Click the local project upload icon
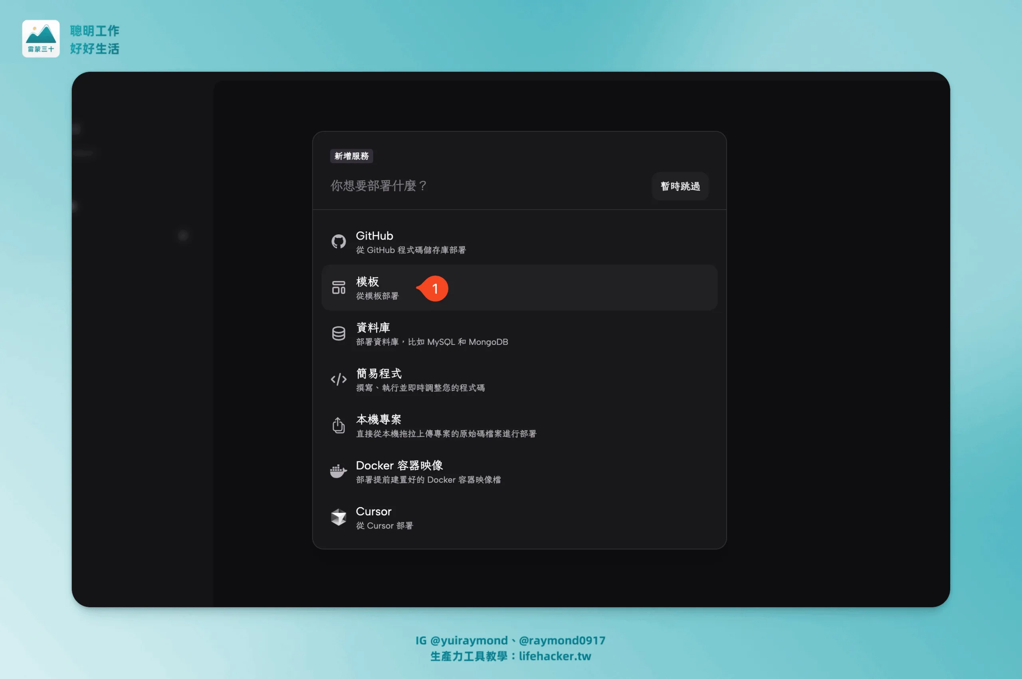Screen dimensions: 1022x679 click(338, 425)
